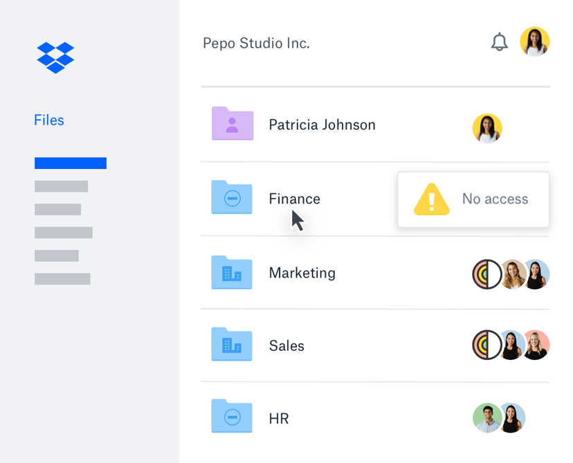Select Files in the left sidebar
The width and height of the screenshot is (573, 463).
point(48,120)
